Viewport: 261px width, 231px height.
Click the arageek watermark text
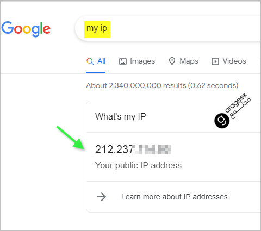(x=238, y=105)
